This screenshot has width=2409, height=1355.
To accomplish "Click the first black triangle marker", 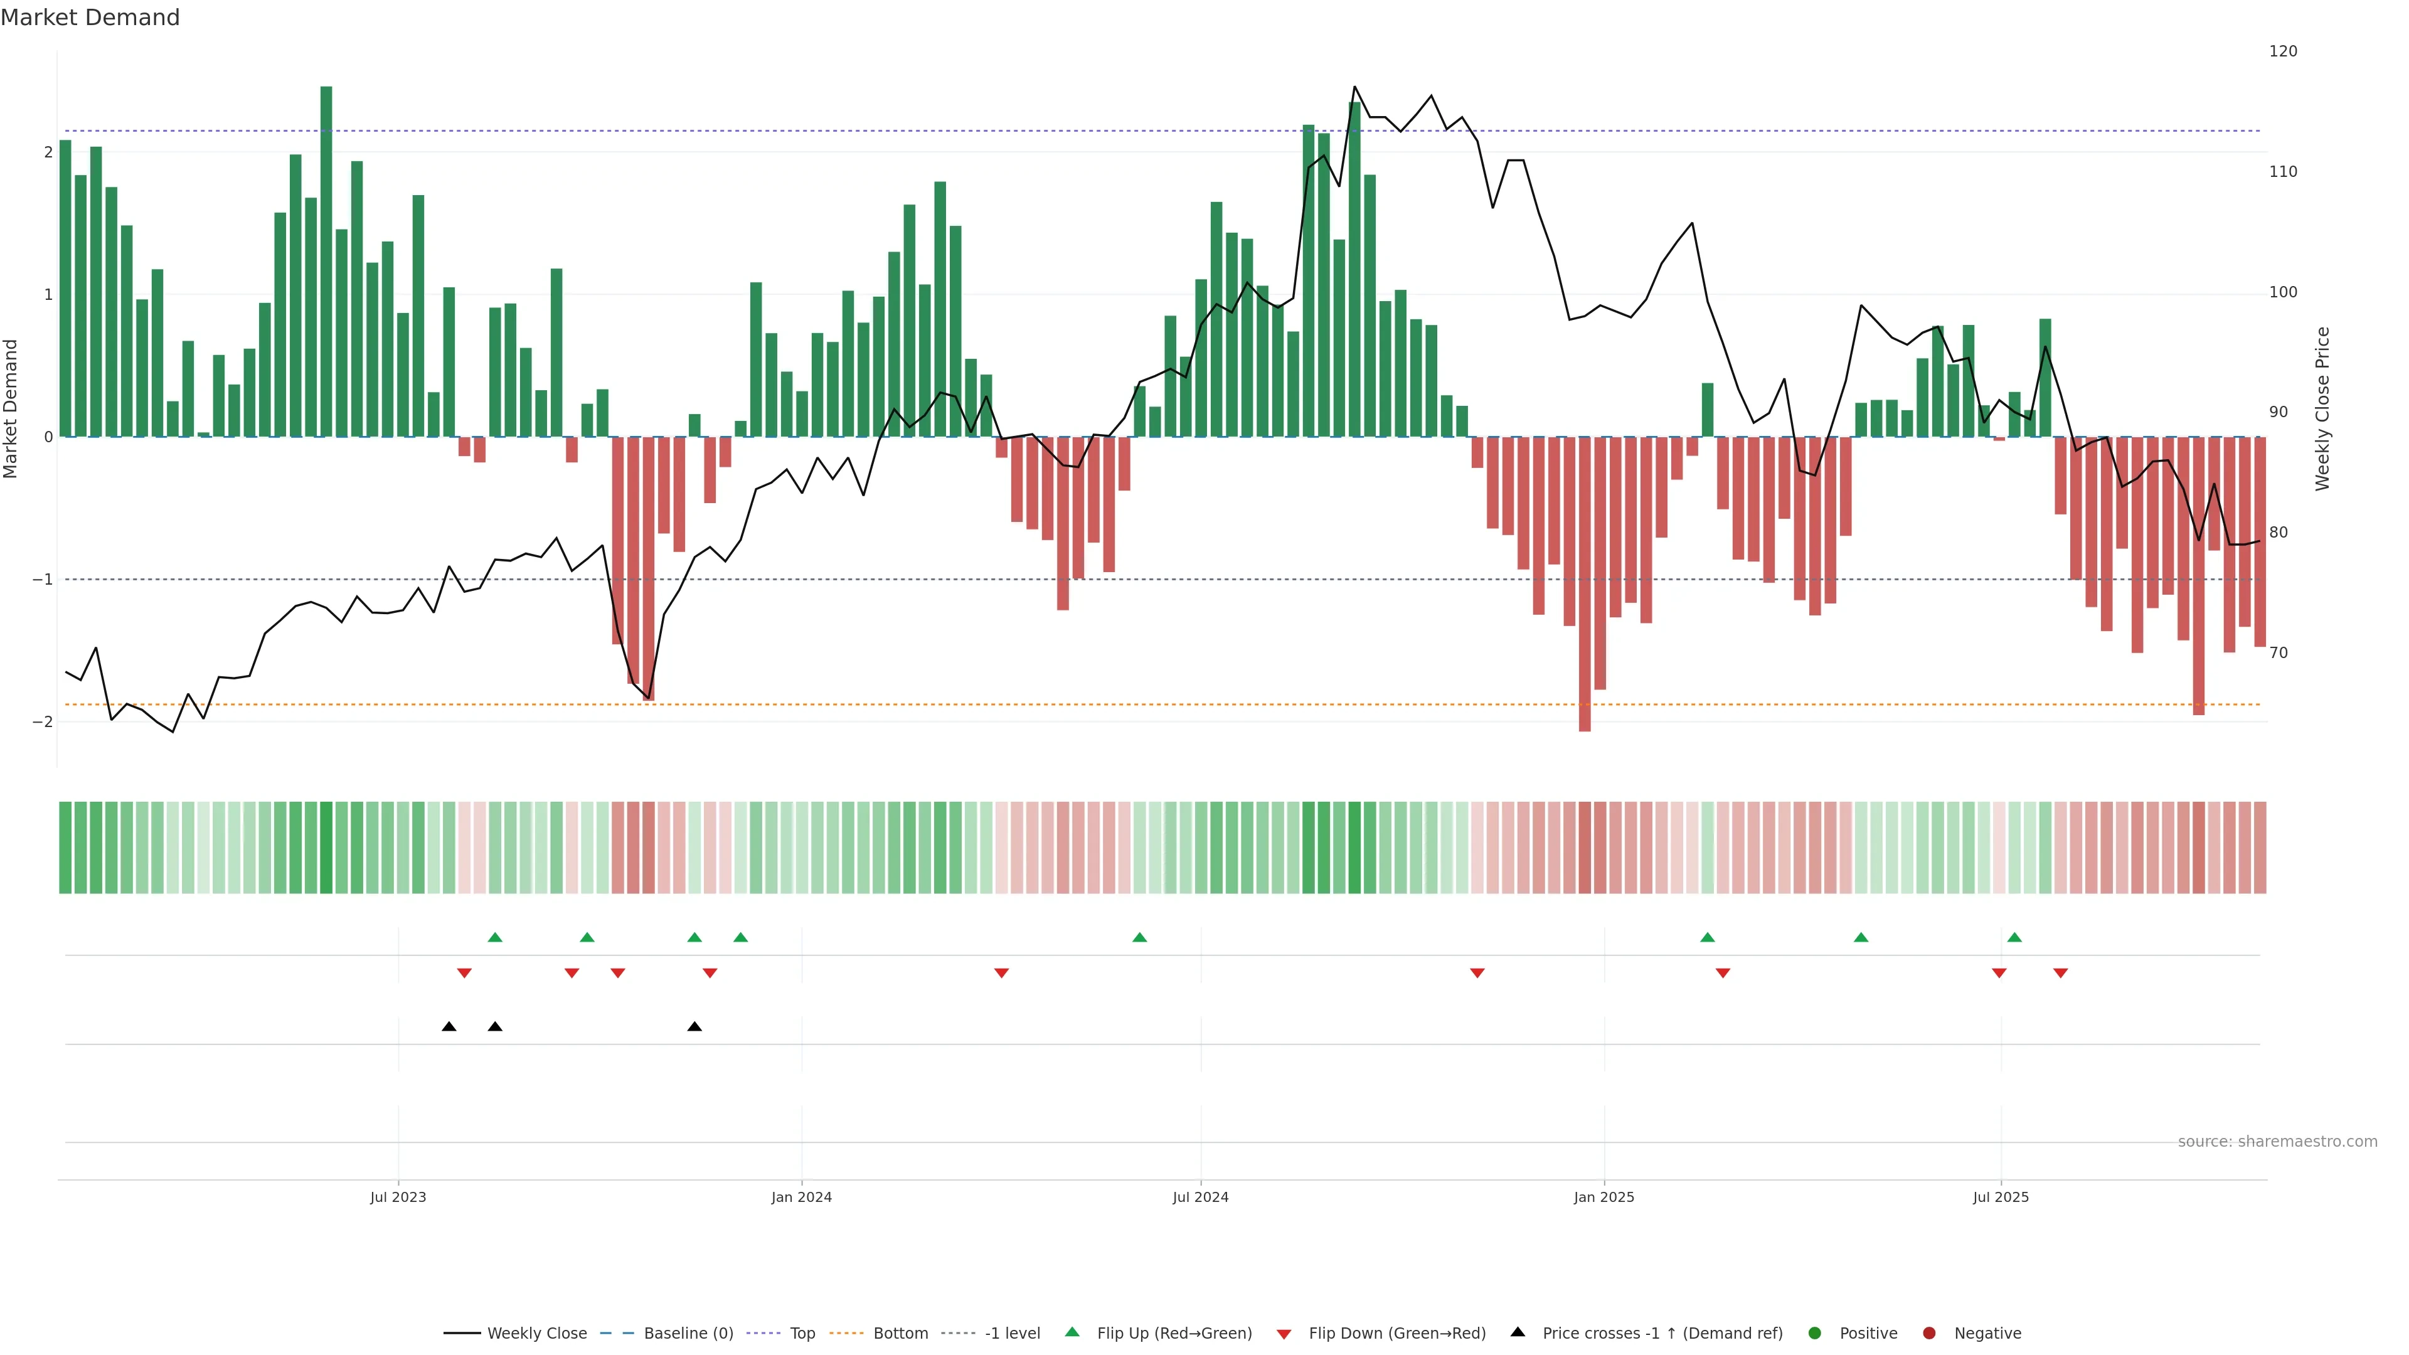I will 449,1027.
